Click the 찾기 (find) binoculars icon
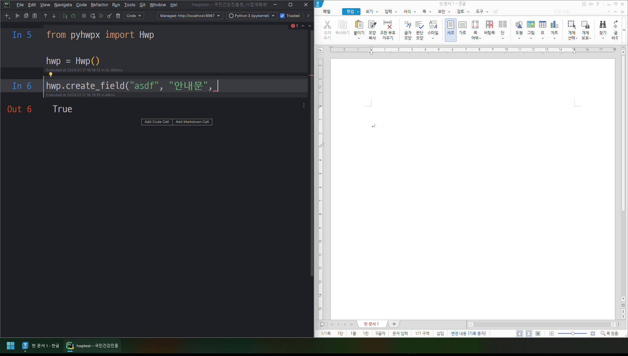This screenshot has width=628, height=356. coord(602,28)
